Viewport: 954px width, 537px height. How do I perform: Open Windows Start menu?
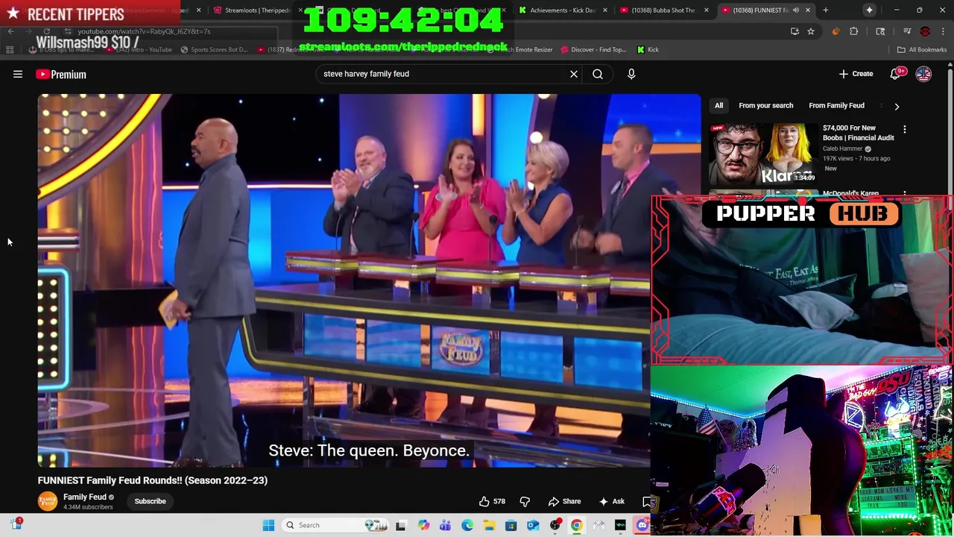coord(268,525)
